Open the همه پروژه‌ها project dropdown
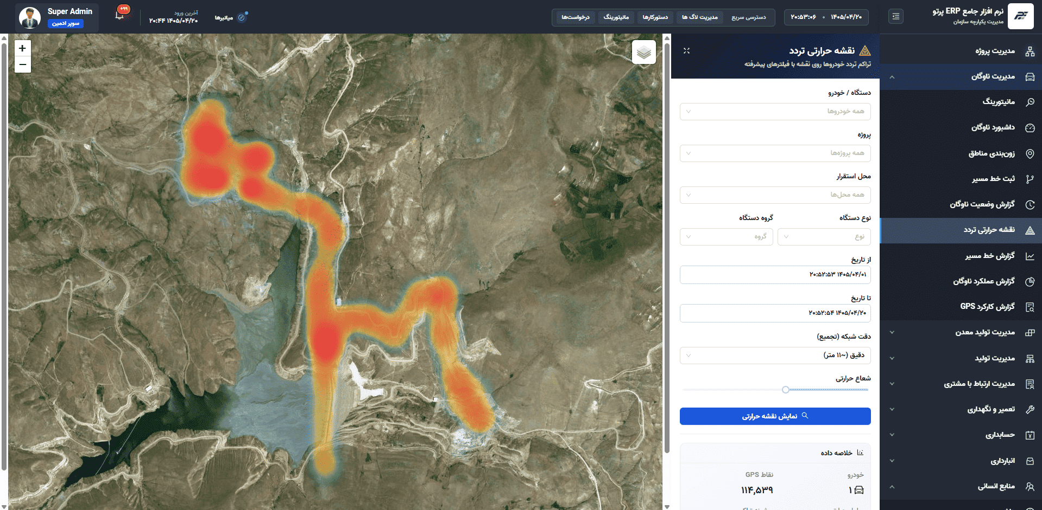The width and height of the screenshot is (1042, 510). (x=775, y=153)
